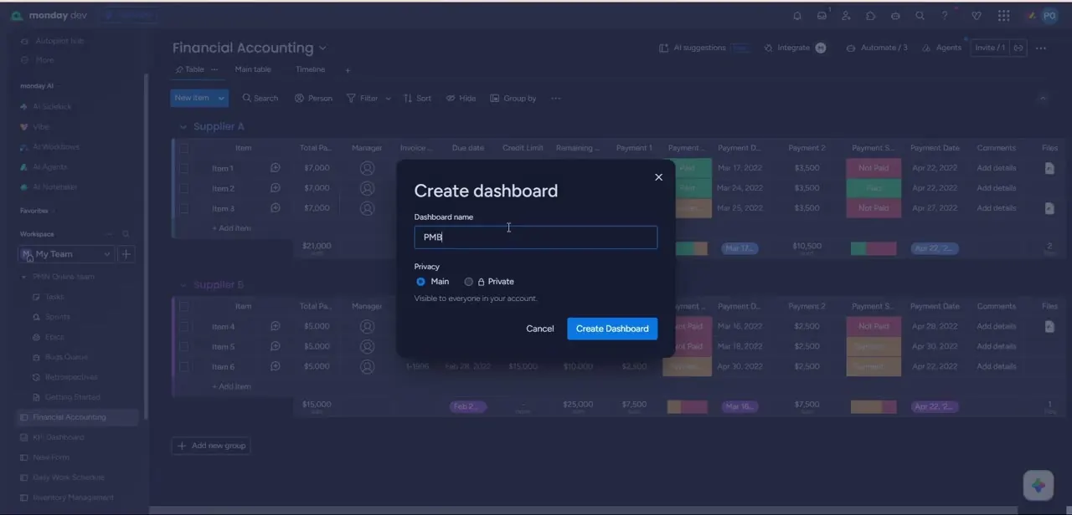The width and height of the screenshot is (1072, 515).
Task: Tick the Item 1 checkbox
Action: tap(184, 168)
